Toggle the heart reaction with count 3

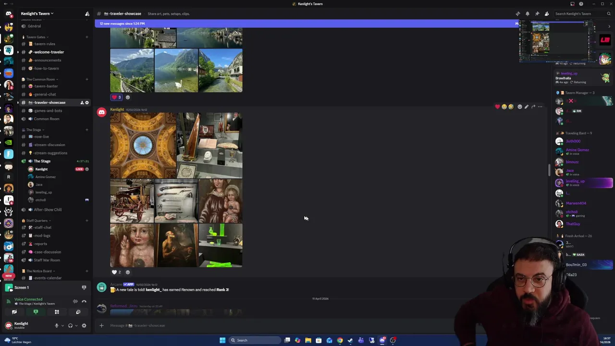tap(117, 97)
